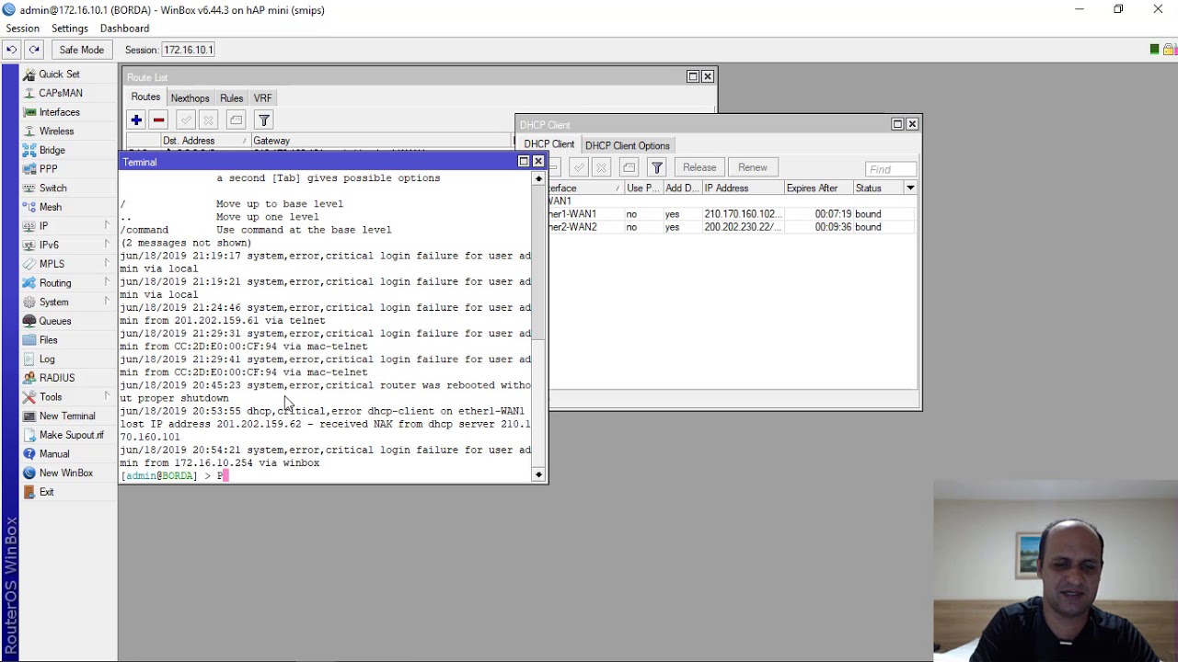Click the blue plus Add icon in Route List
1178x662 pixels.
(x=136, y=120)
